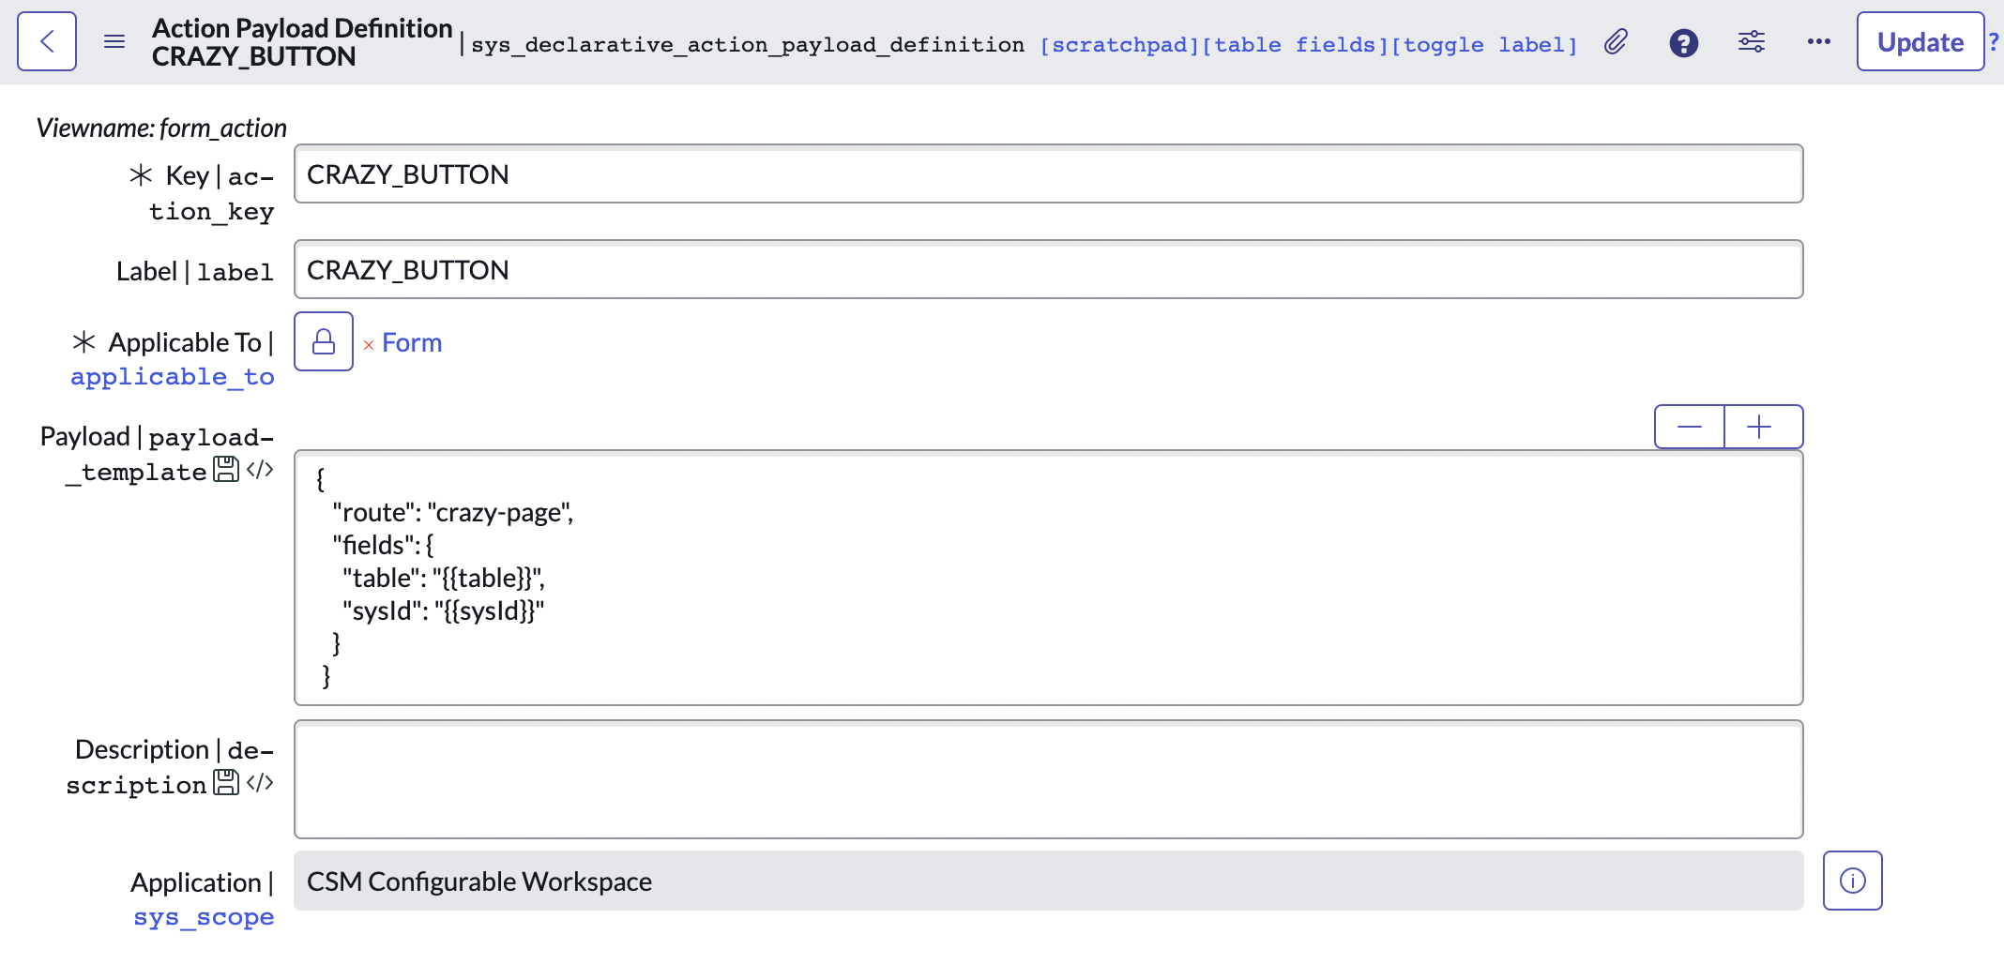Open the personalize form sliders icon

click(x=1751, y=42)
